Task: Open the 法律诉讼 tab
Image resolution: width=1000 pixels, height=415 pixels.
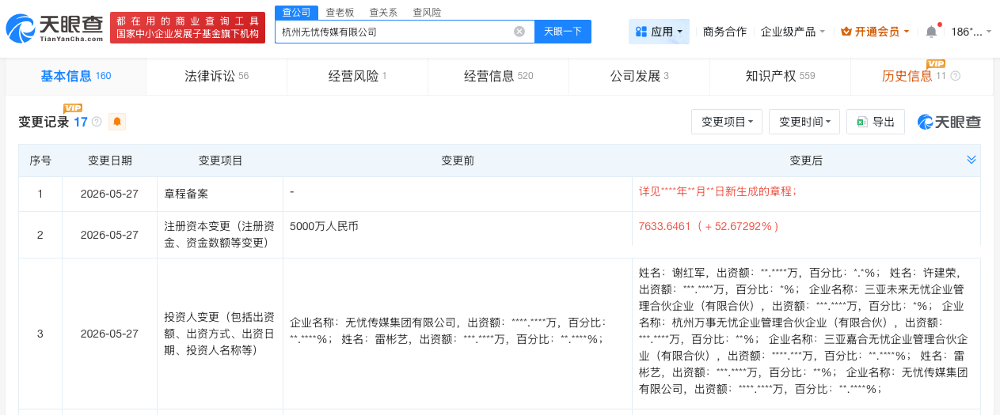Action: pyautogui.click(x=216, y=76)
